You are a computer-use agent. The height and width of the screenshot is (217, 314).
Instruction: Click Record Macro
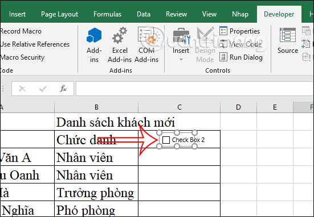(x=21, y=31)
